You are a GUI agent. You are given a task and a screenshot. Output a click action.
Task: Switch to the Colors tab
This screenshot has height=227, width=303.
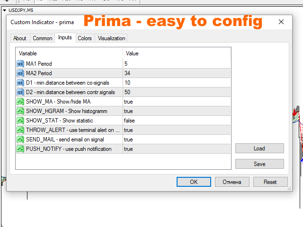(85, 38)
